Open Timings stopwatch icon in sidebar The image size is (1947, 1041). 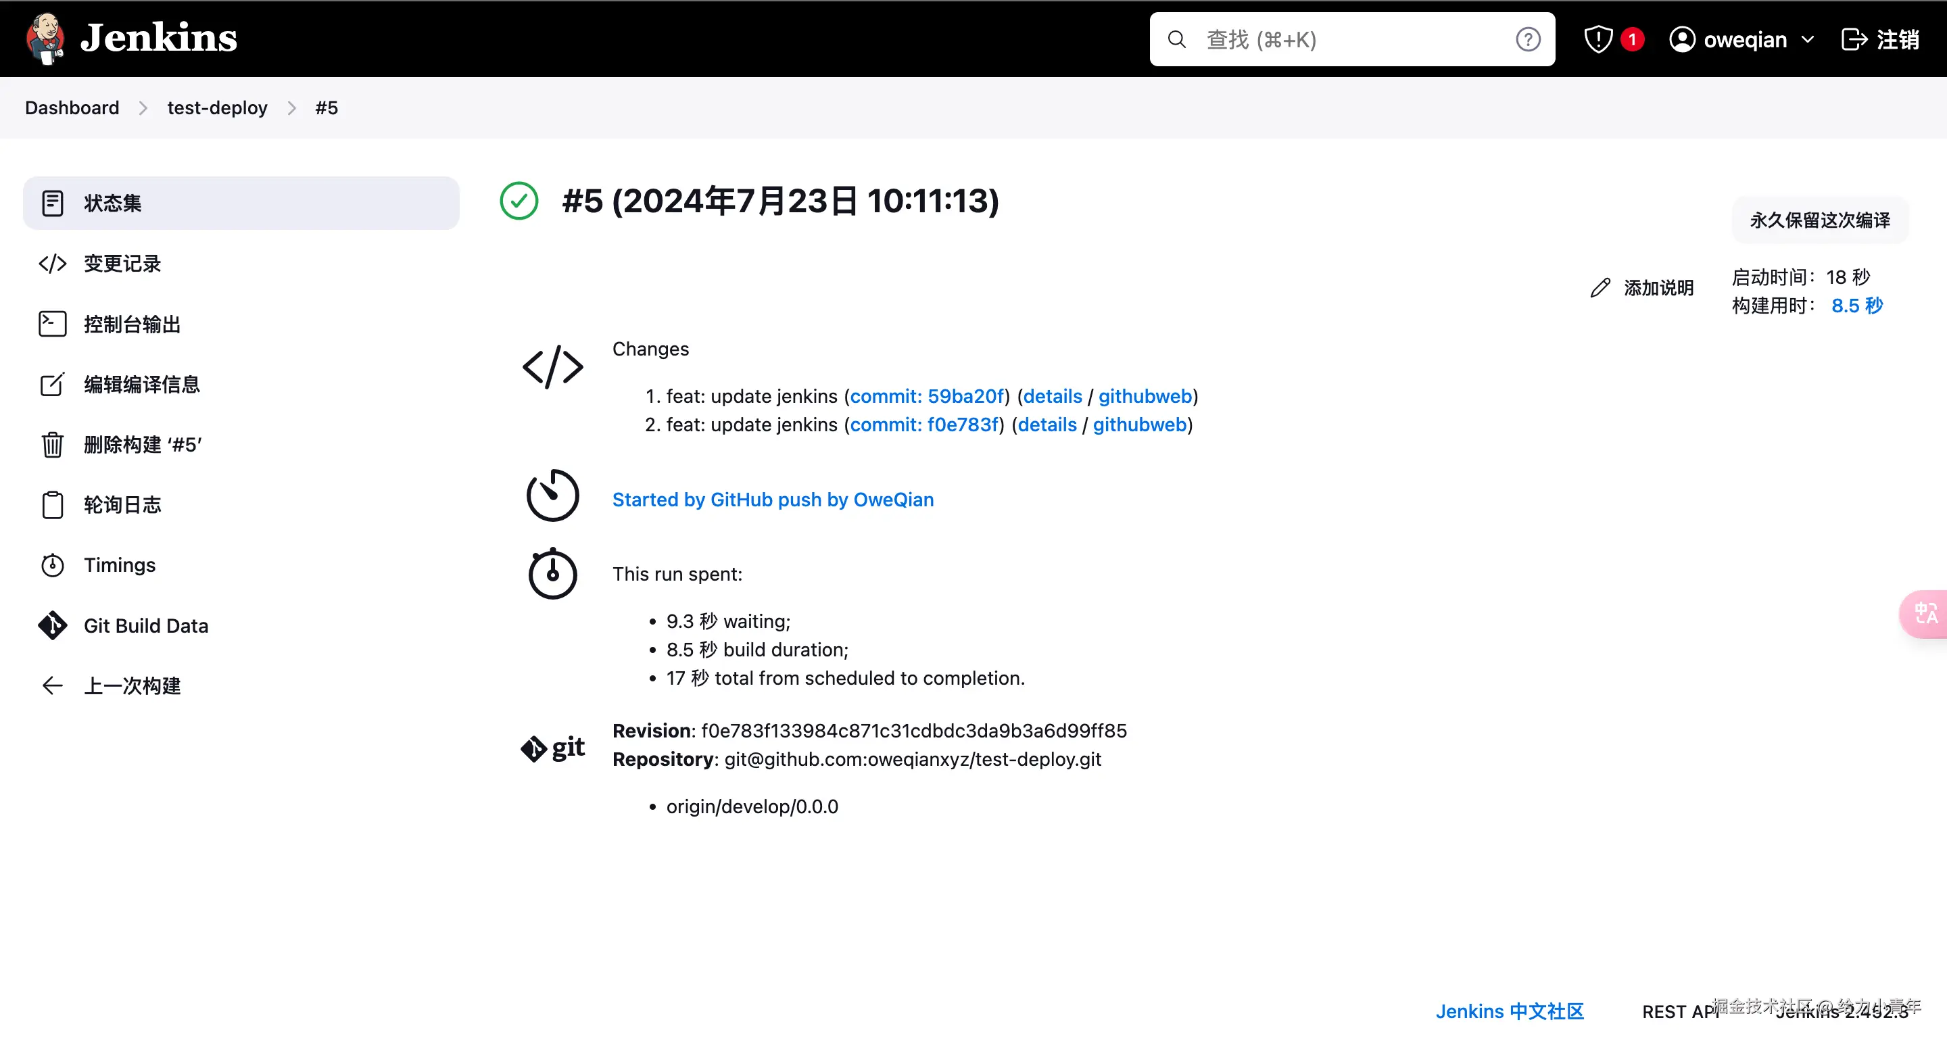pos(52,566)
